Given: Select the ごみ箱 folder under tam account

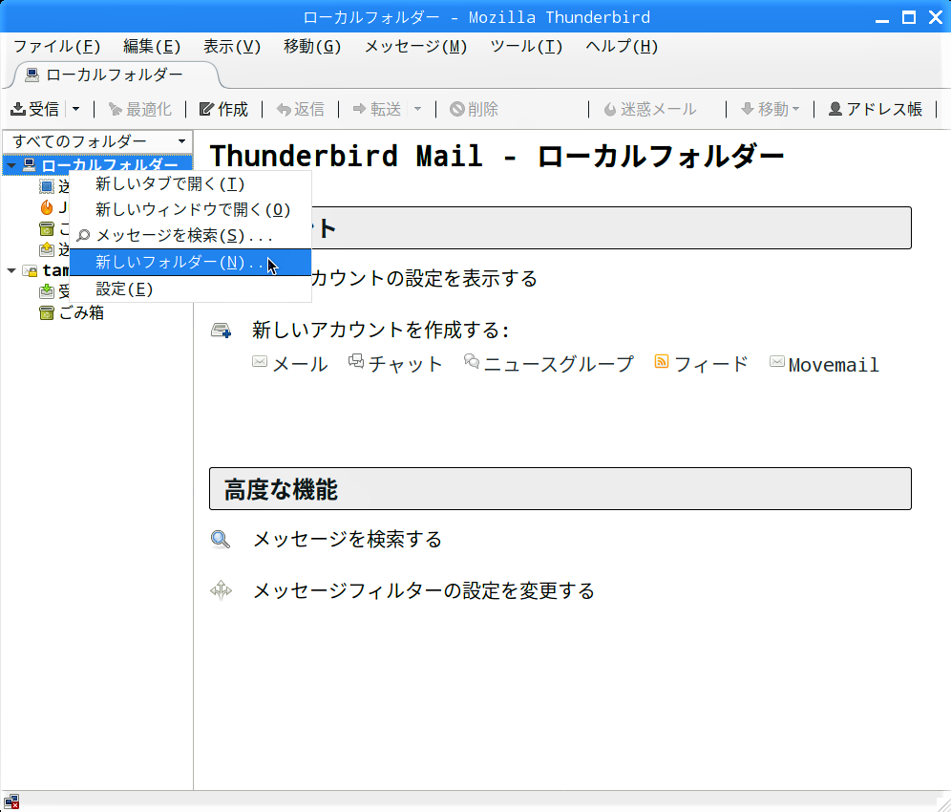Looking at the screenshot, I should pyautogui.click(x=81, y=313).
